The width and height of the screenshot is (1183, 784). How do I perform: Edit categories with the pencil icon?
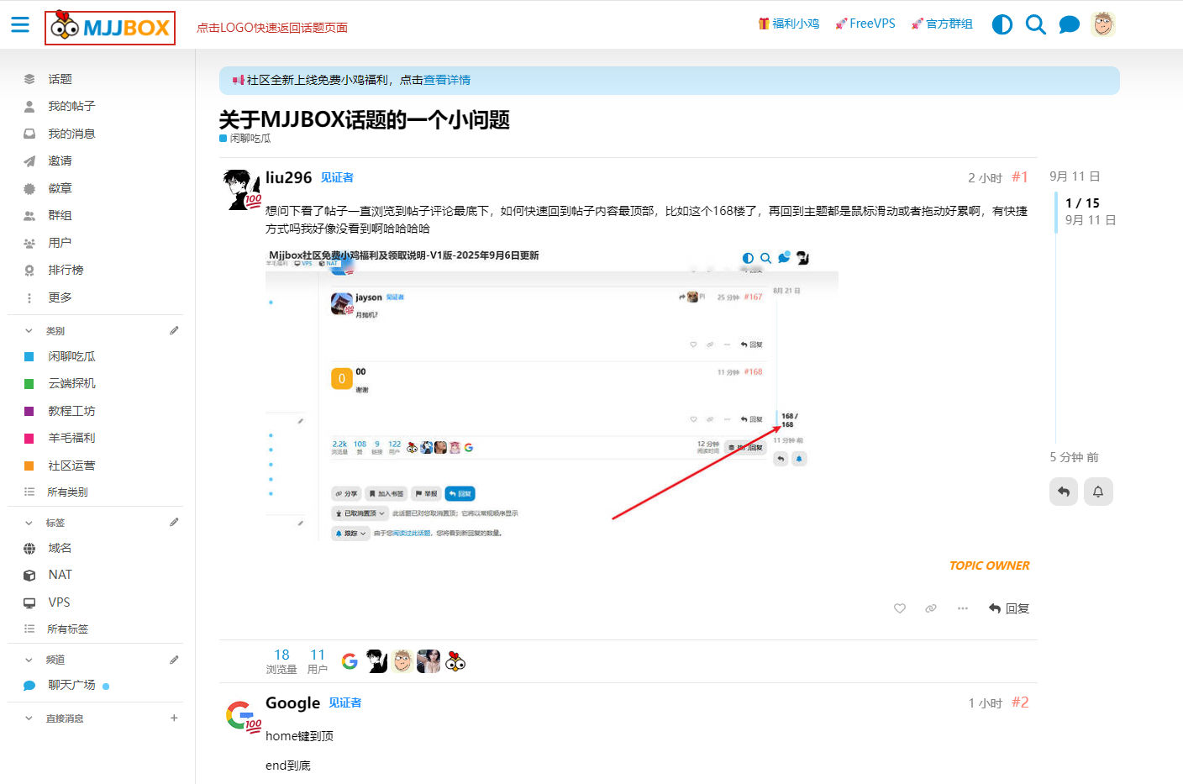point(174,331)
